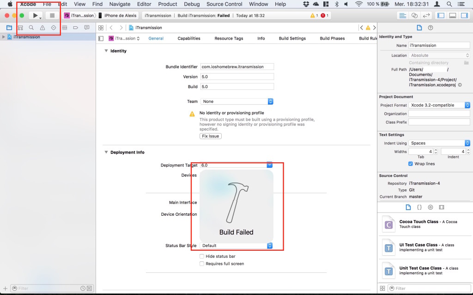473x295 pixels.
Task: Show the Code Snippet library
Action: point(419,207)
